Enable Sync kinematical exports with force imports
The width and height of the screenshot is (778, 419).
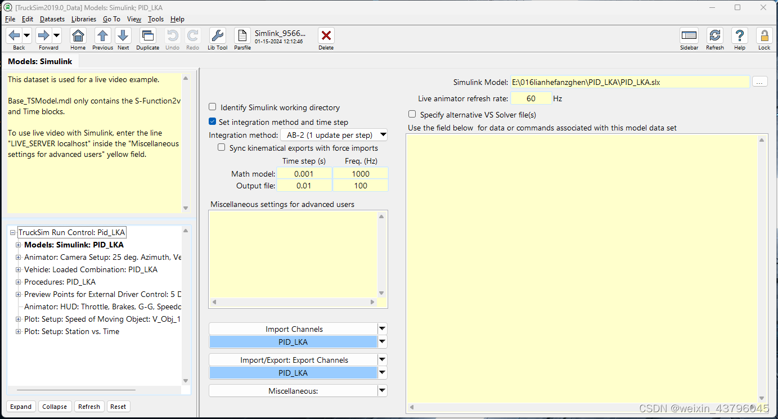click(222, 148)
